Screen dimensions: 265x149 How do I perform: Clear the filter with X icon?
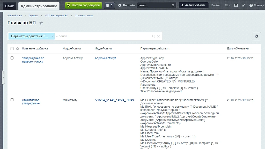pyautogui.click(x=158, y=36)
